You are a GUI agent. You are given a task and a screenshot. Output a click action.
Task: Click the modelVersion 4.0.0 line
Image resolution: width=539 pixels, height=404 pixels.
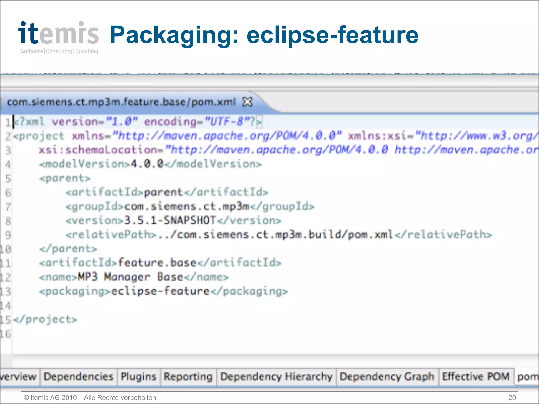[x=151, y=164]
